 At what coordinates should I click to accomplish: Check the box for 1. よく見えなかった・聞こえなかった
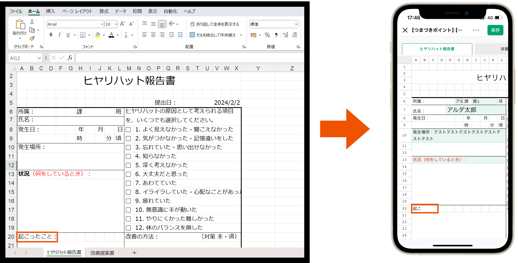128,130
